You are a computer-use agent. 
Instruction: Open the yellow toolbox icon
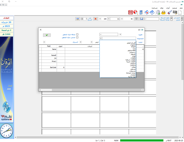tap(164, 12)
